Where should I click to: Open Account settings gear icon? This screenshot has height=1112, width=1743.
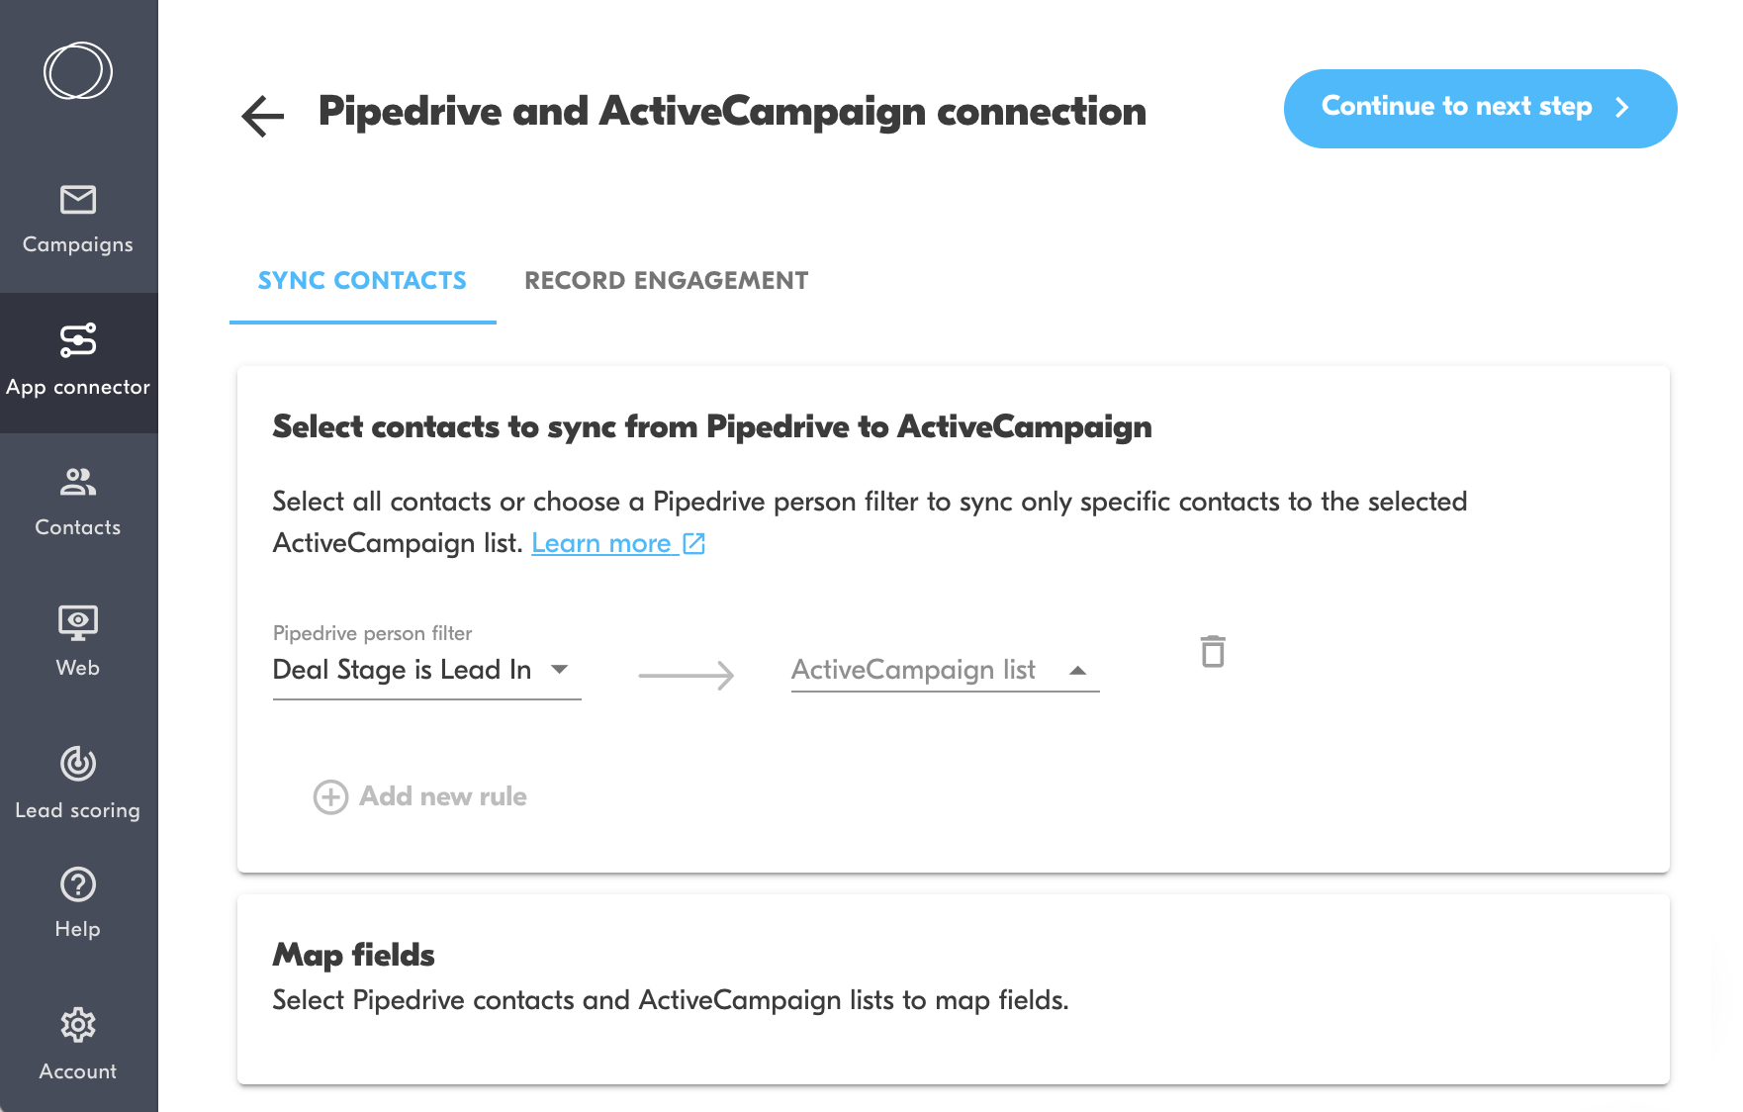[78, 1025]
